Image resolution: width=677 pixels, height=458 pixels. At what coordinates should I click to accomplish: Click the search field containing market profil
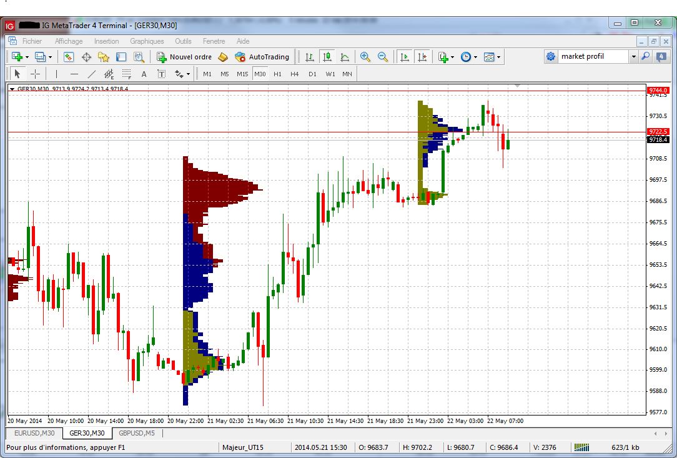pos(593,56)
